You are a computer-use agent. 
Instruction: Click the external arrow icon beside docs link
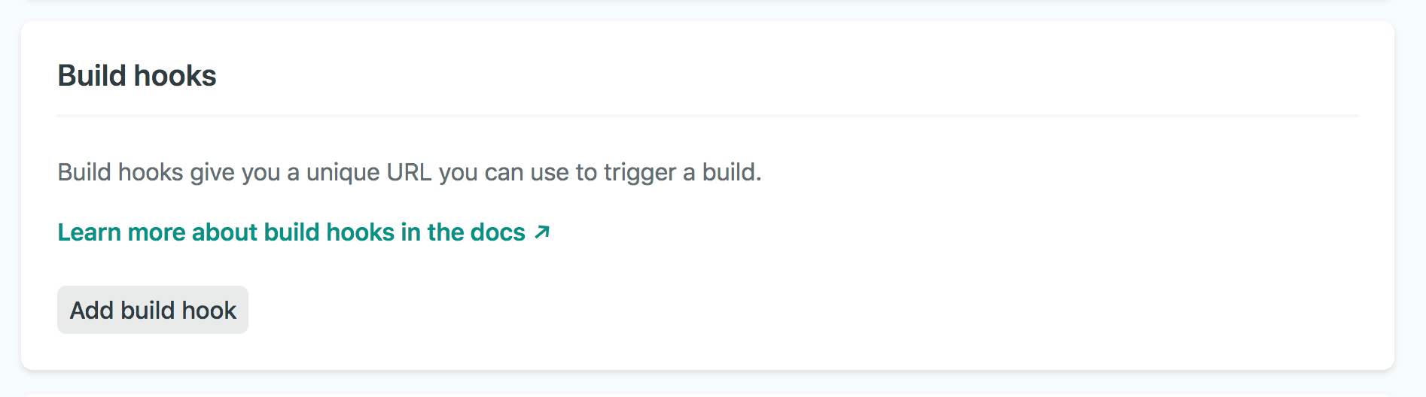(x=542, y=232)
